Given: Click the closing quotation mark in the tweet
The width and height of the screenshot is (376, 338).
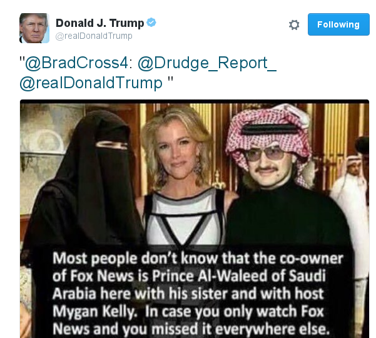Looking at the screenshot, I should pyautogui.click(x=170, y=80).
